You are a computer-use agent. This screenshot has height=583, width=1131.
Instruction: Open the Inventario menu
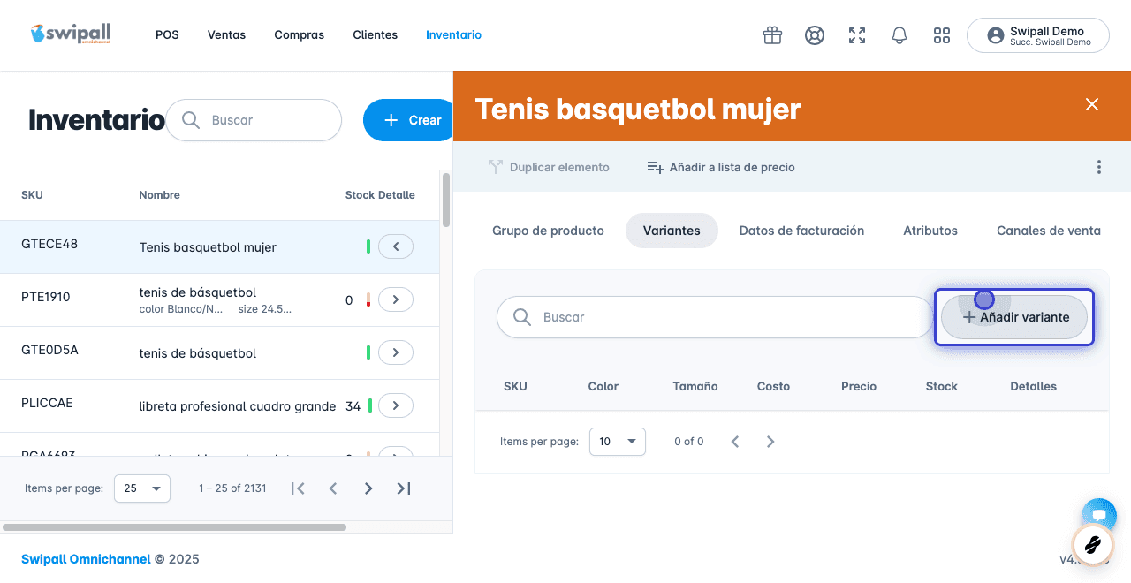point(453,35)
